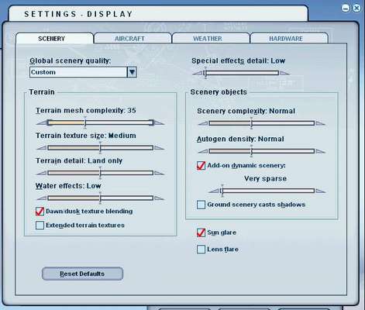Open Global scenery quality dropdown arrow
The width and height of the screenshot is (365, 310).
pos(132,72)
